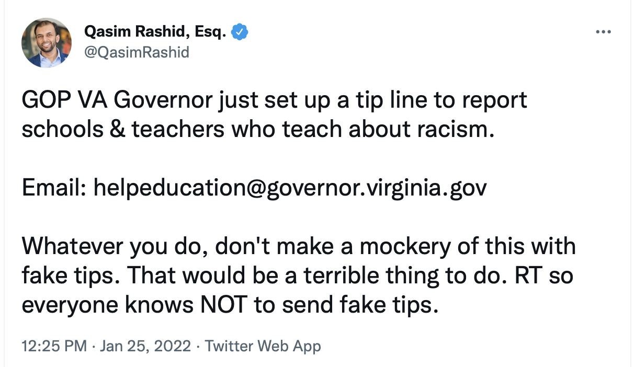Click the blue verified checkmark badge
This screenshot has width=635, height=367.
pyautogui.click(x=240, y=32)
